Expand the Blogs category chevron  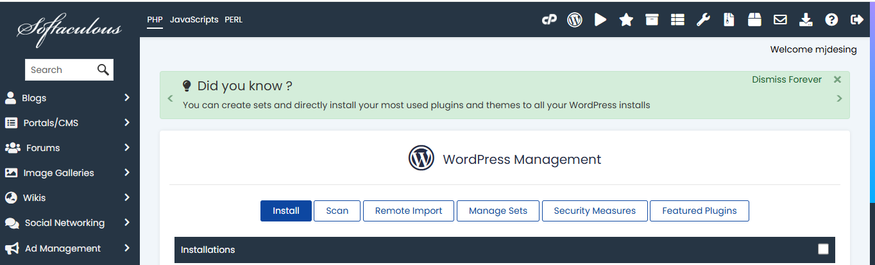(x=127, y=98)
